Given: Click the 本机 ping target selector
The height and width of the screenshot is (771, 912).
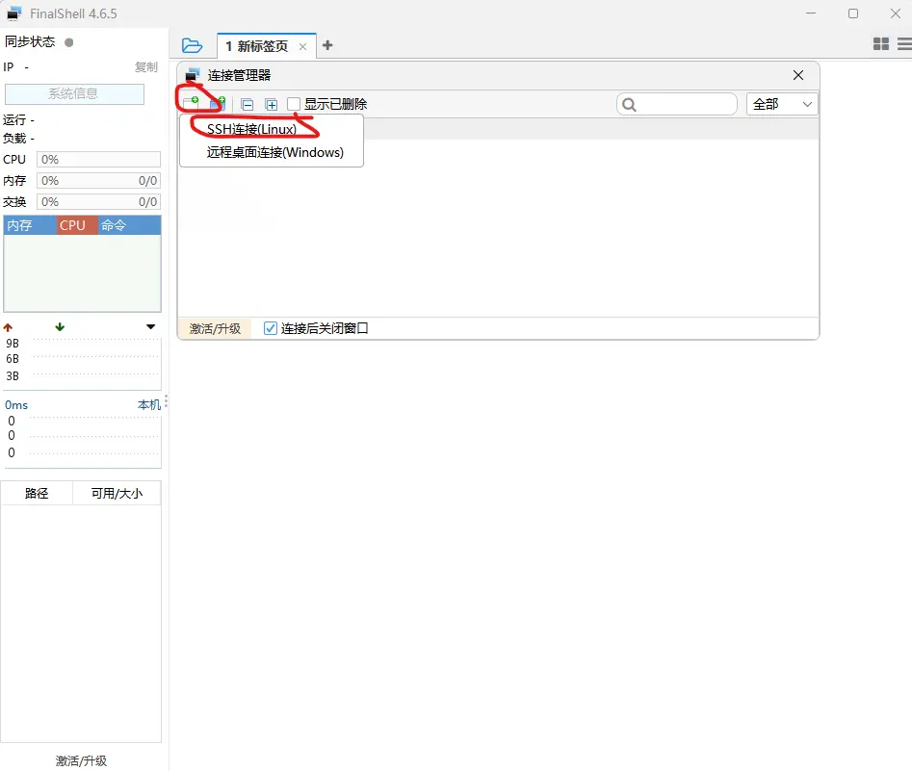Looking at the screenshot, I should pos(148,405).
